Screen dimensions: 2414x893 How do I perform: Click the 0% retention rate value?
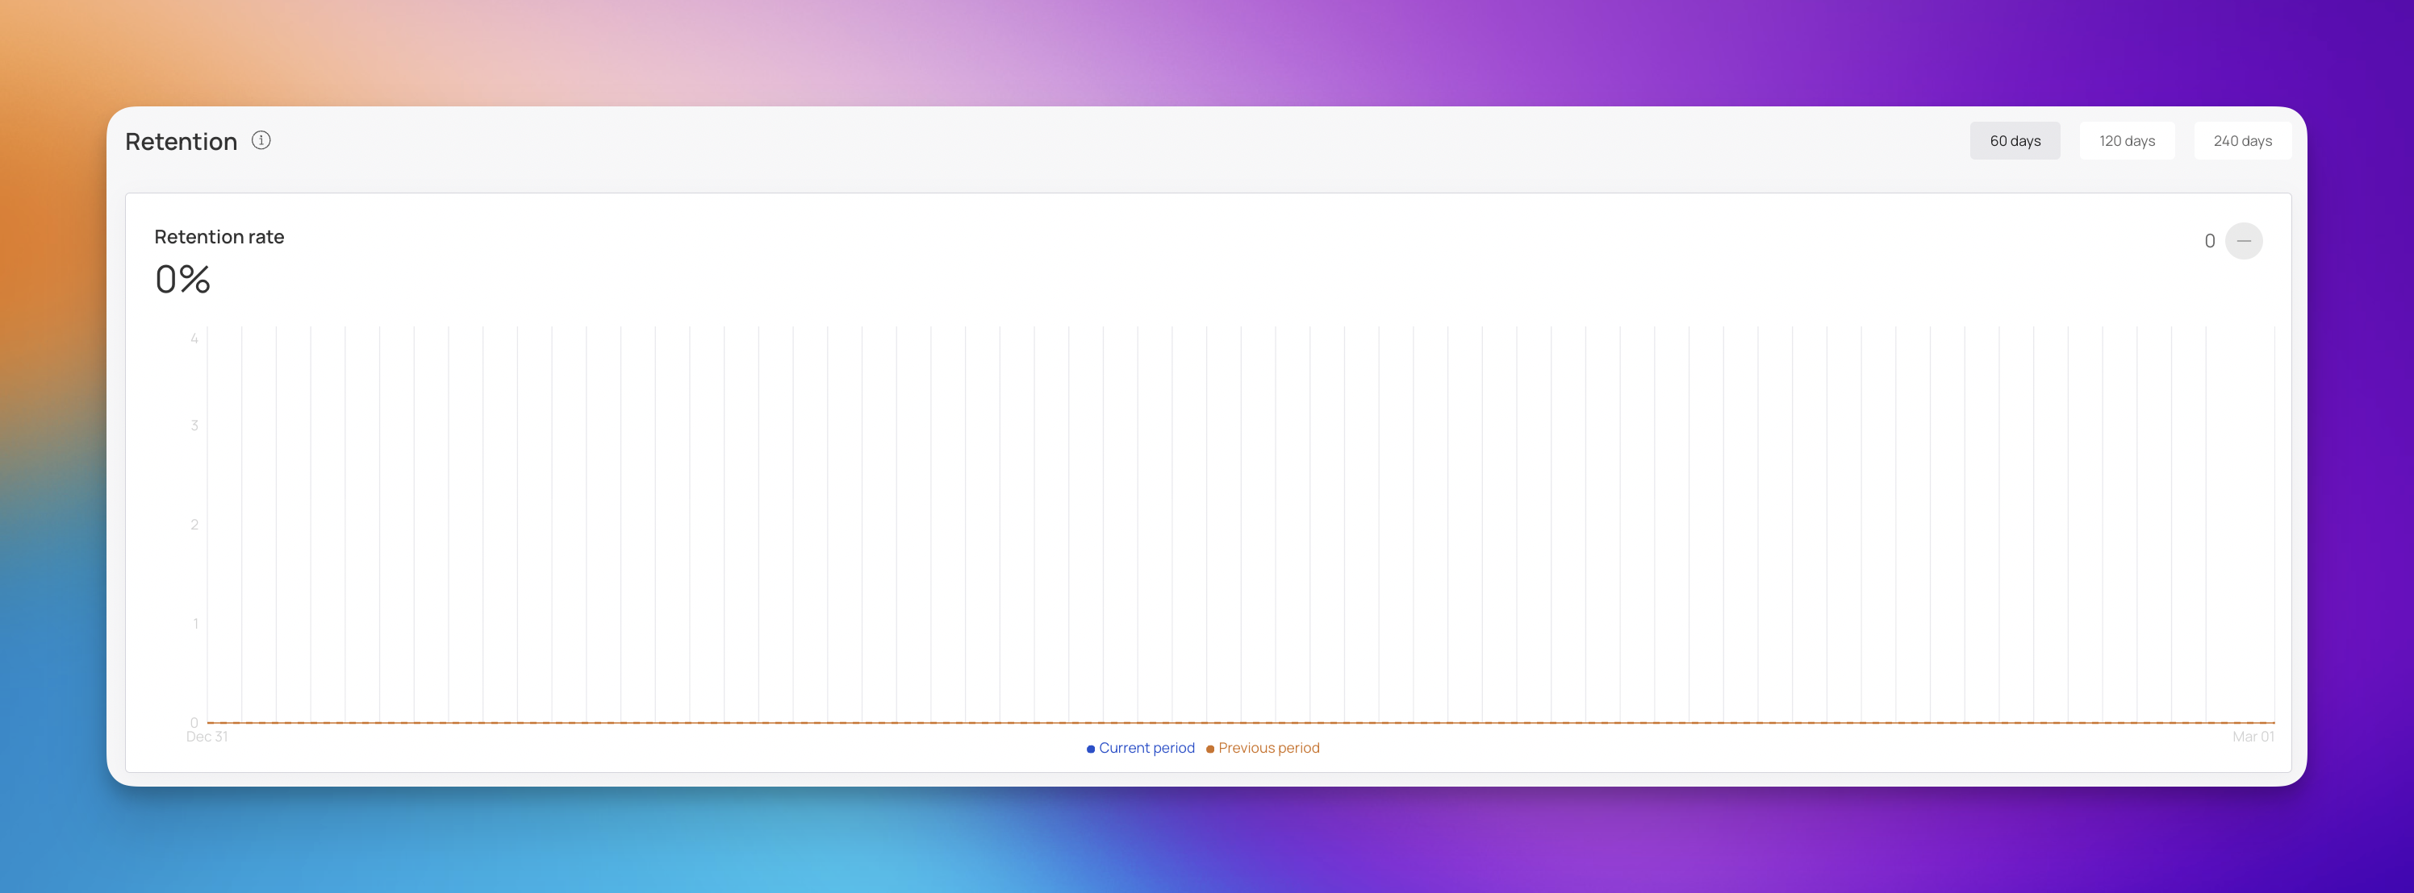click(182, 280)
